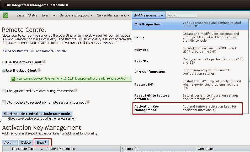Open IMM Configuration menu entry
Image resolution: width=250 pixels, height=152 pixels.
pyautogui.click(x=190, y=72)
